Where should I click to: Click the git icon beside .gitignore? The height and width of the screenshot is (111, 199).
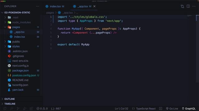pos(9,56)
